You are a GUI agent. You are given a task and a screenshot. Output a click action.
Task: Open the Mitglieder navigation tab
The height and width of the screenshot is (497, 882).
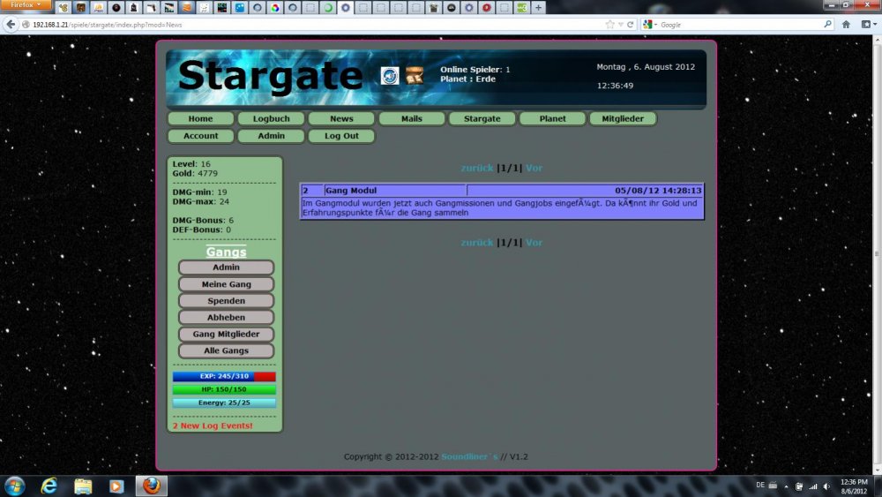pyautogui.click(x=623, y=118)
